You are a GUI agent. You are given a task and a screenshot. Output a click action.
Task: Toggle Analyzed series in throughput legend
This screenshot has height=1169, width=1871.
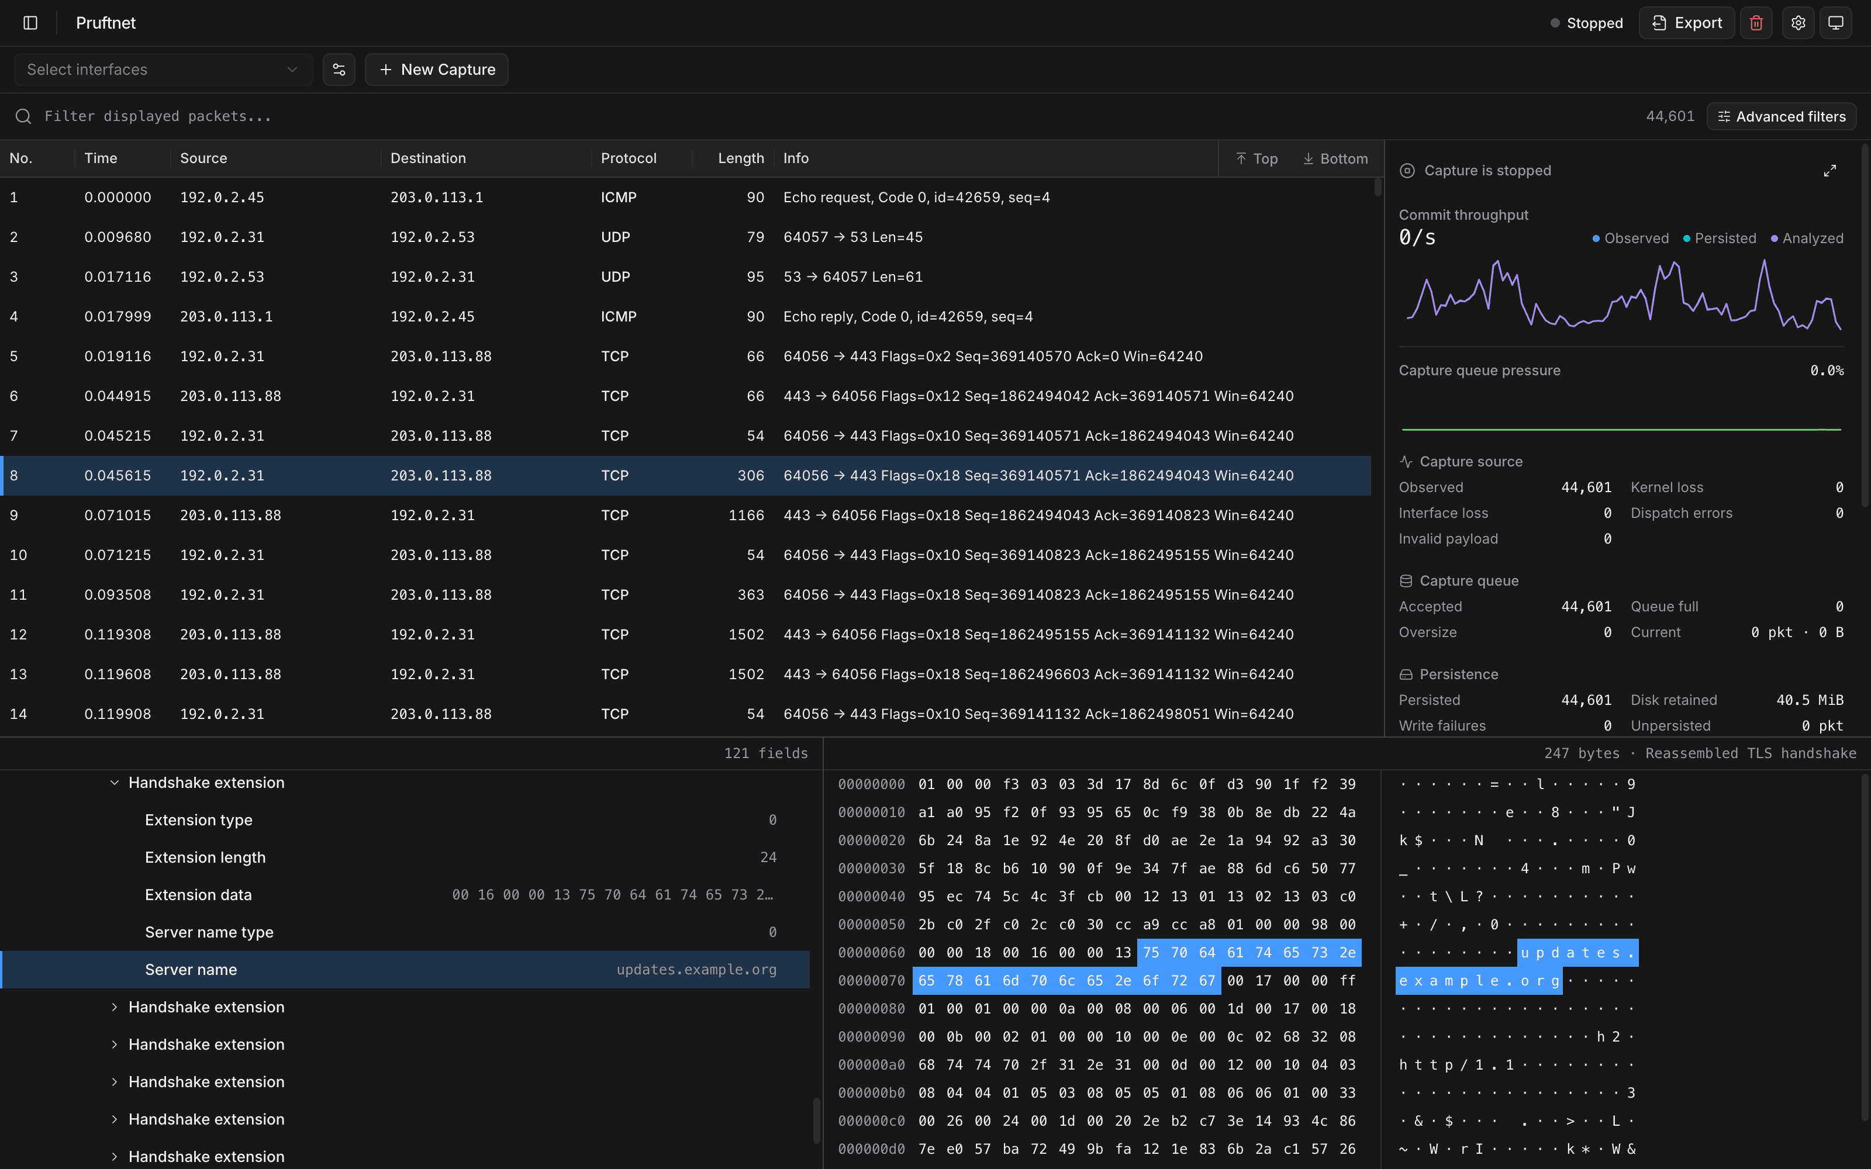pyautogui.click(x=1807, y=239)
